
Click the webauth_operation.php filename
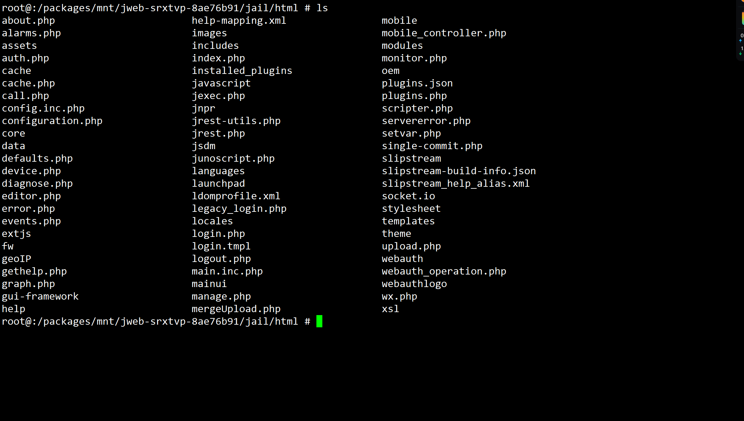coord(444,271)
